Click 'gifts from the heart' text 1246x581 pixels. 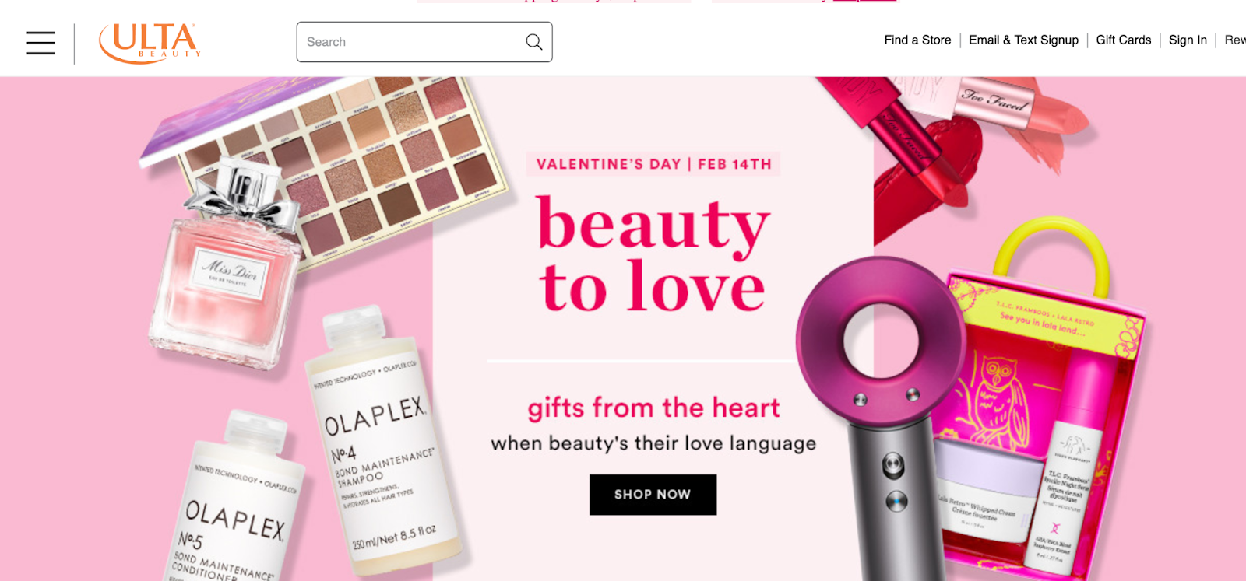tap(653, 408)
